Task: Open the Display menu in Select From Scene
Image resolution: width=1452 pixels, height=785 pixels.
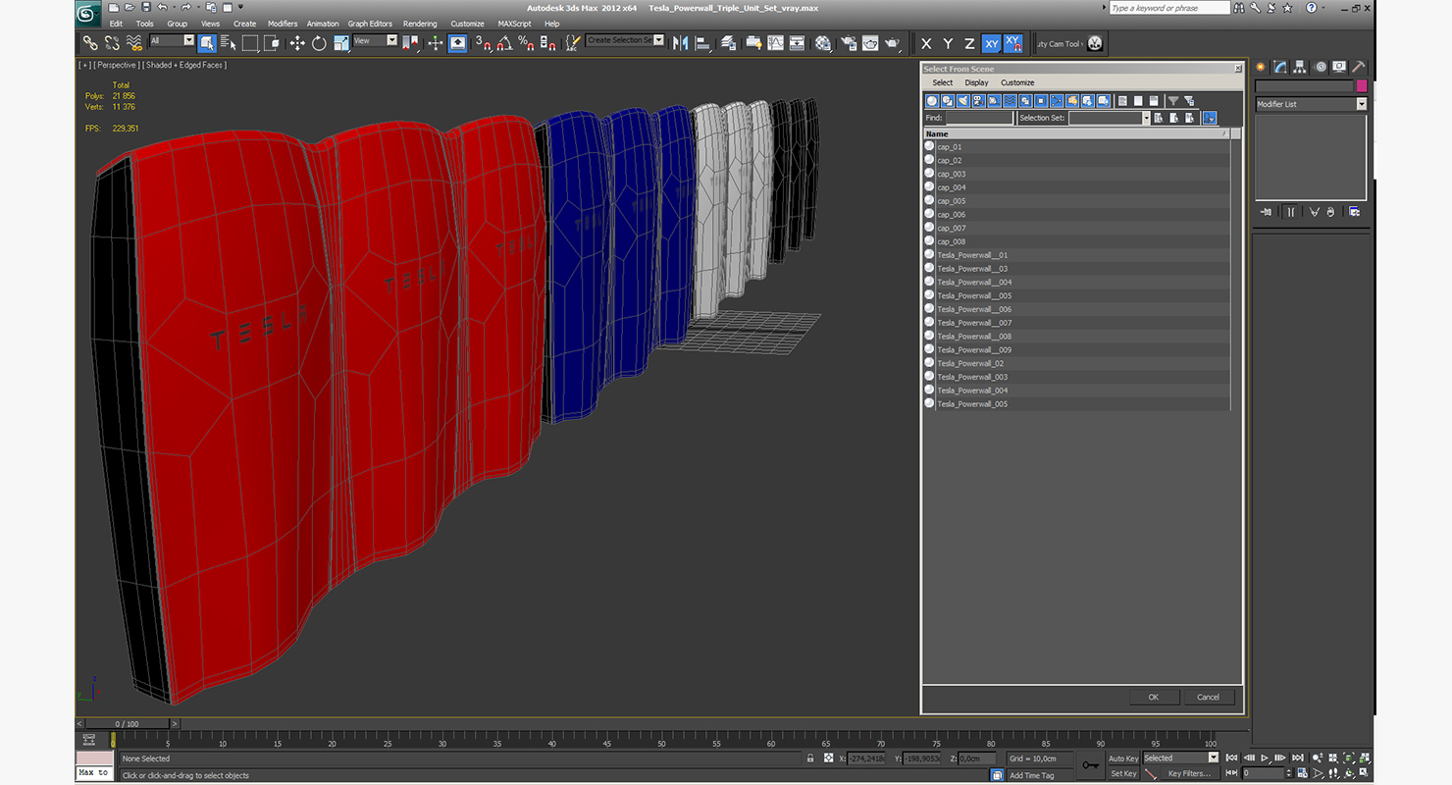Action: [x=976, y=82]
